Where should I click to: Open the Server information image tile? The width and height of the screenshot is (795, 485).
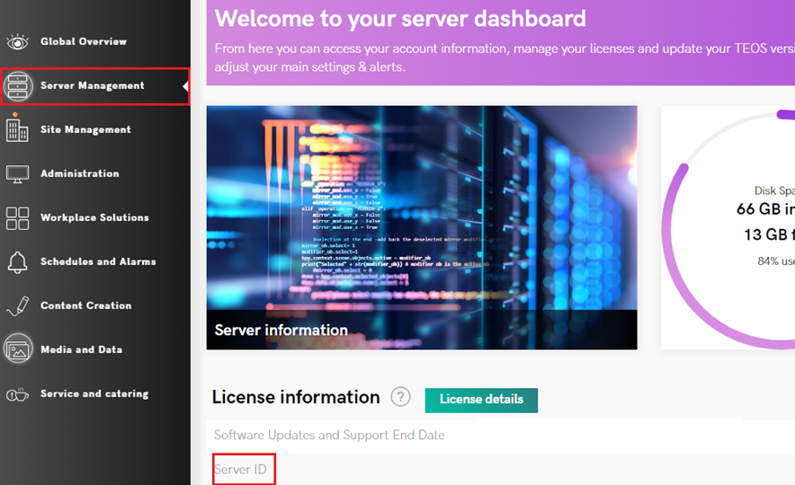[422, 227]
